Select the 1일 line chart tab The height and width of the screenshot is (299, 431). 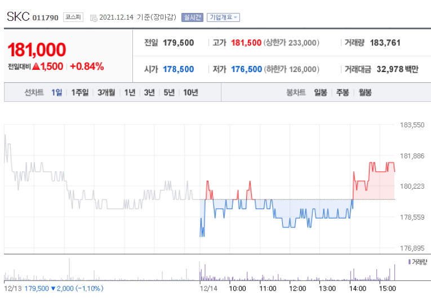coord(57,92)
